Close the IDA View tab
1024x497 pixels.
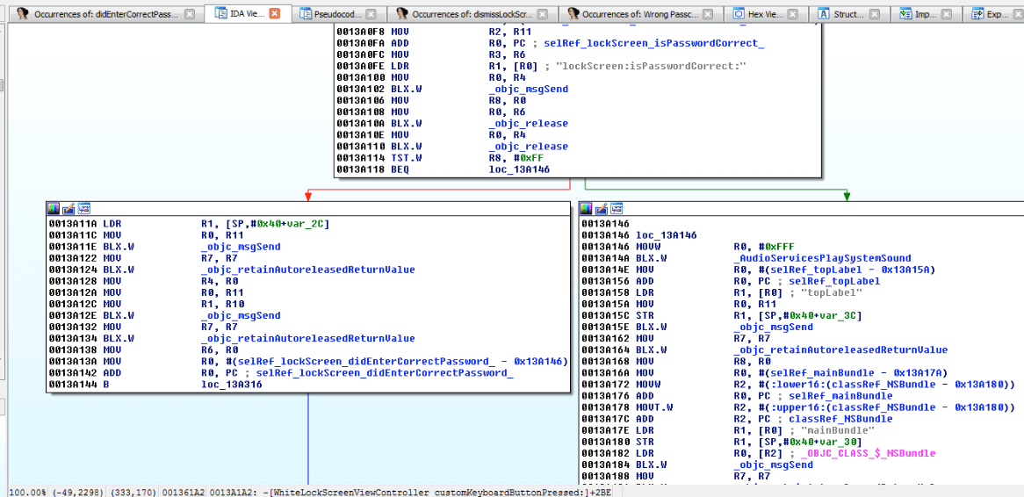pyautogui.click(x=275, y=14)
